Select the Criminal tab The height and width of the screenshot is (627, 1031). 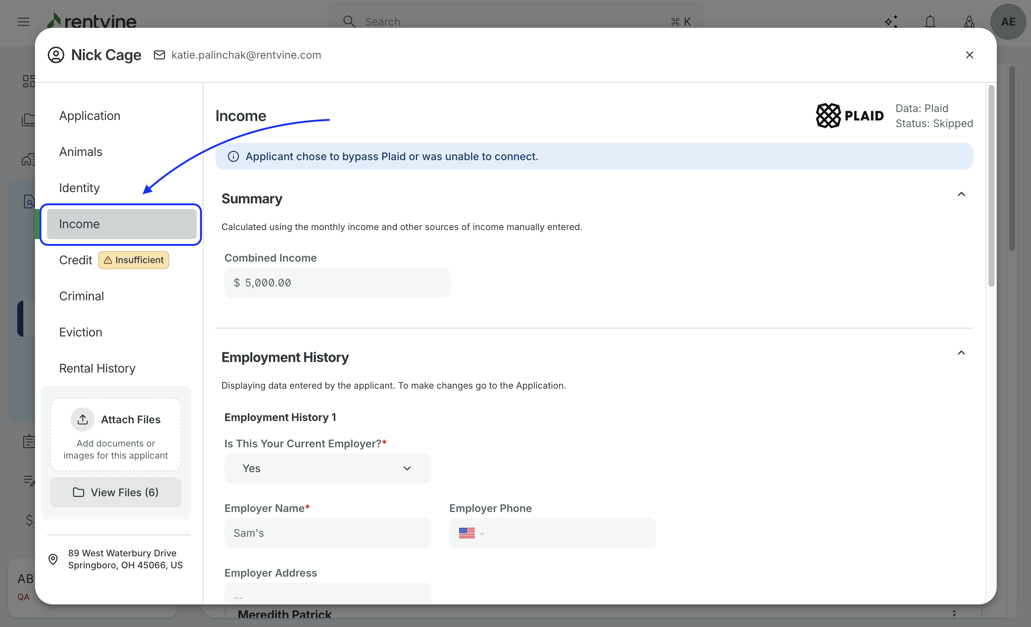point(81,296)
